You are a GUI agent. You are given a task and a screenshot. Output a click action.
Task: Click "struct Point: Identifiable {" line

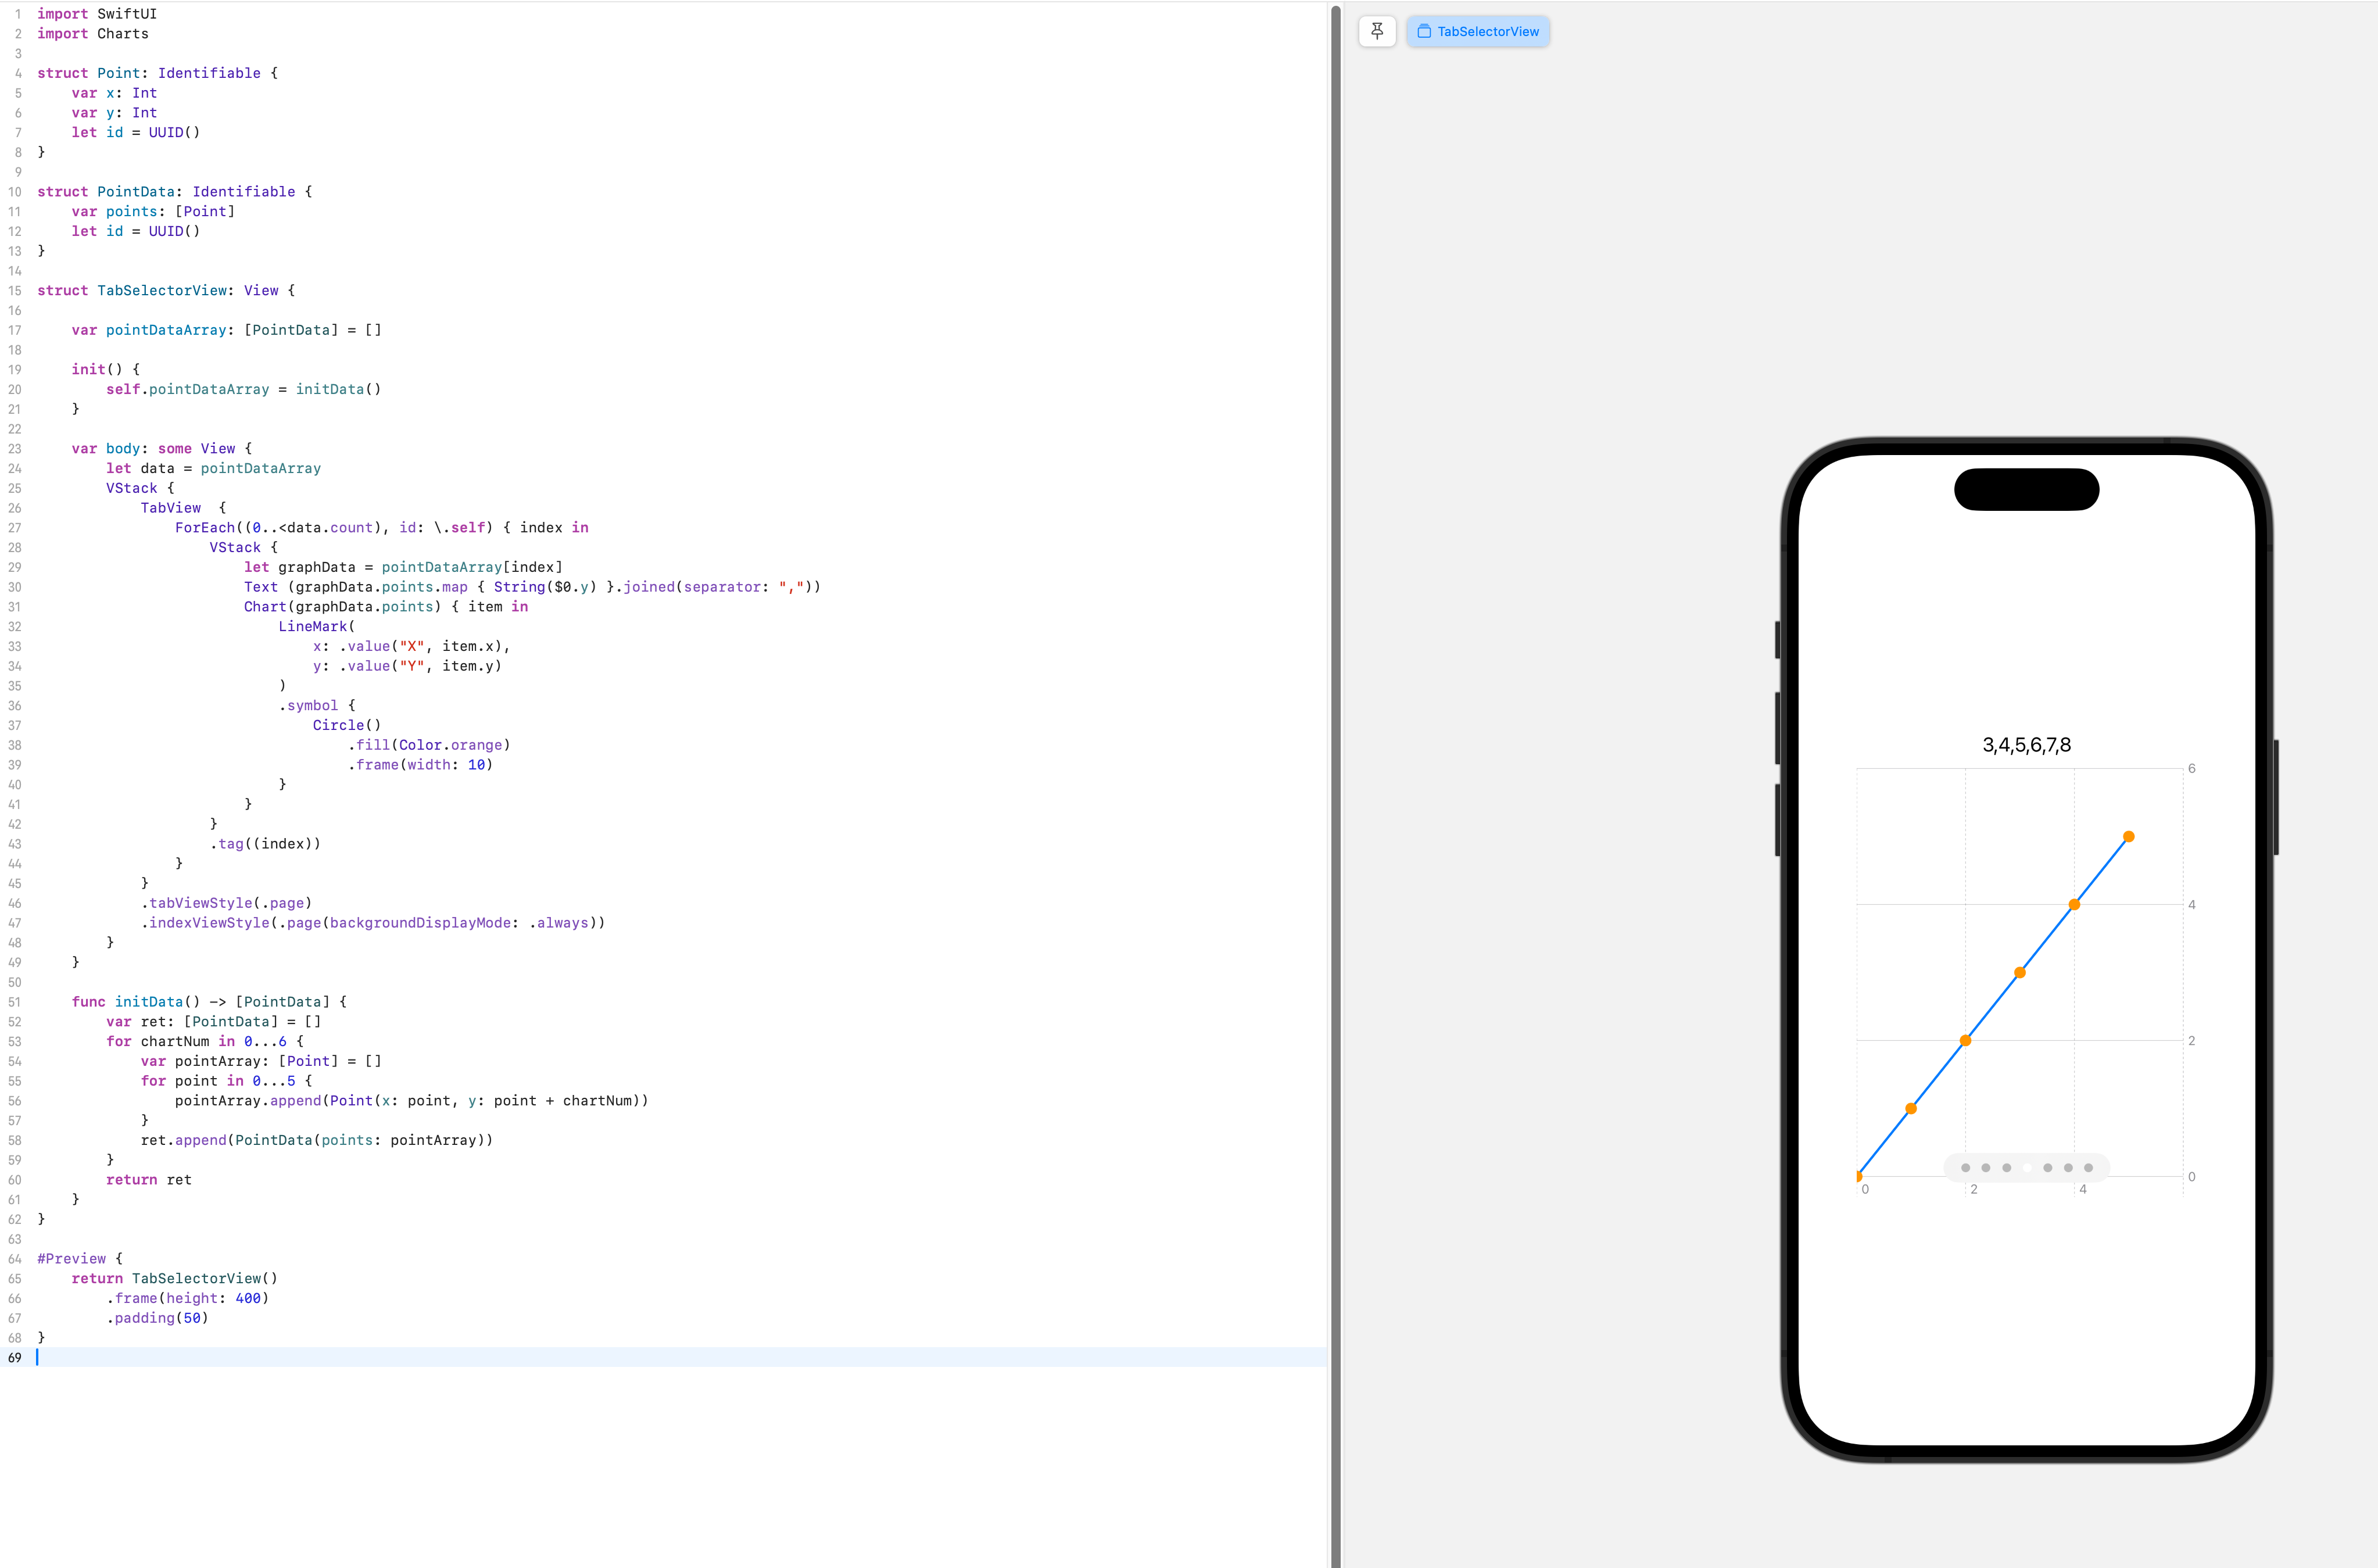(x=157, y=73)
